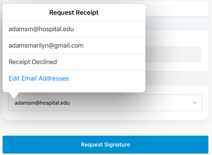This screenshot has width=212, height=155.
Task: Select adamsm@hospital.edu in the Request Receipt popup
Action: 41,29
